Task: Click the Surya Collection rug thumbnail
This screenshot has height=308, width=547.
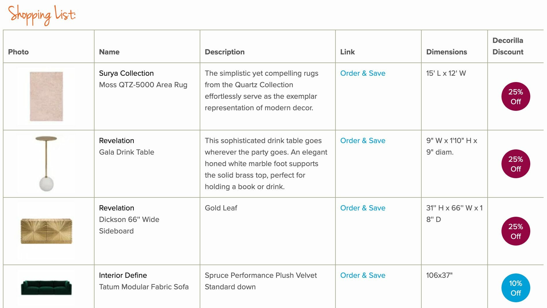Action: click(46, 96)
